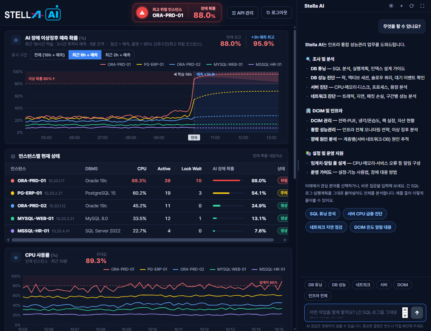431x331 pixels.
Task: Toggle MYSQL-WEB-01 series in CPU chart legend
Action: coord(228,269)
